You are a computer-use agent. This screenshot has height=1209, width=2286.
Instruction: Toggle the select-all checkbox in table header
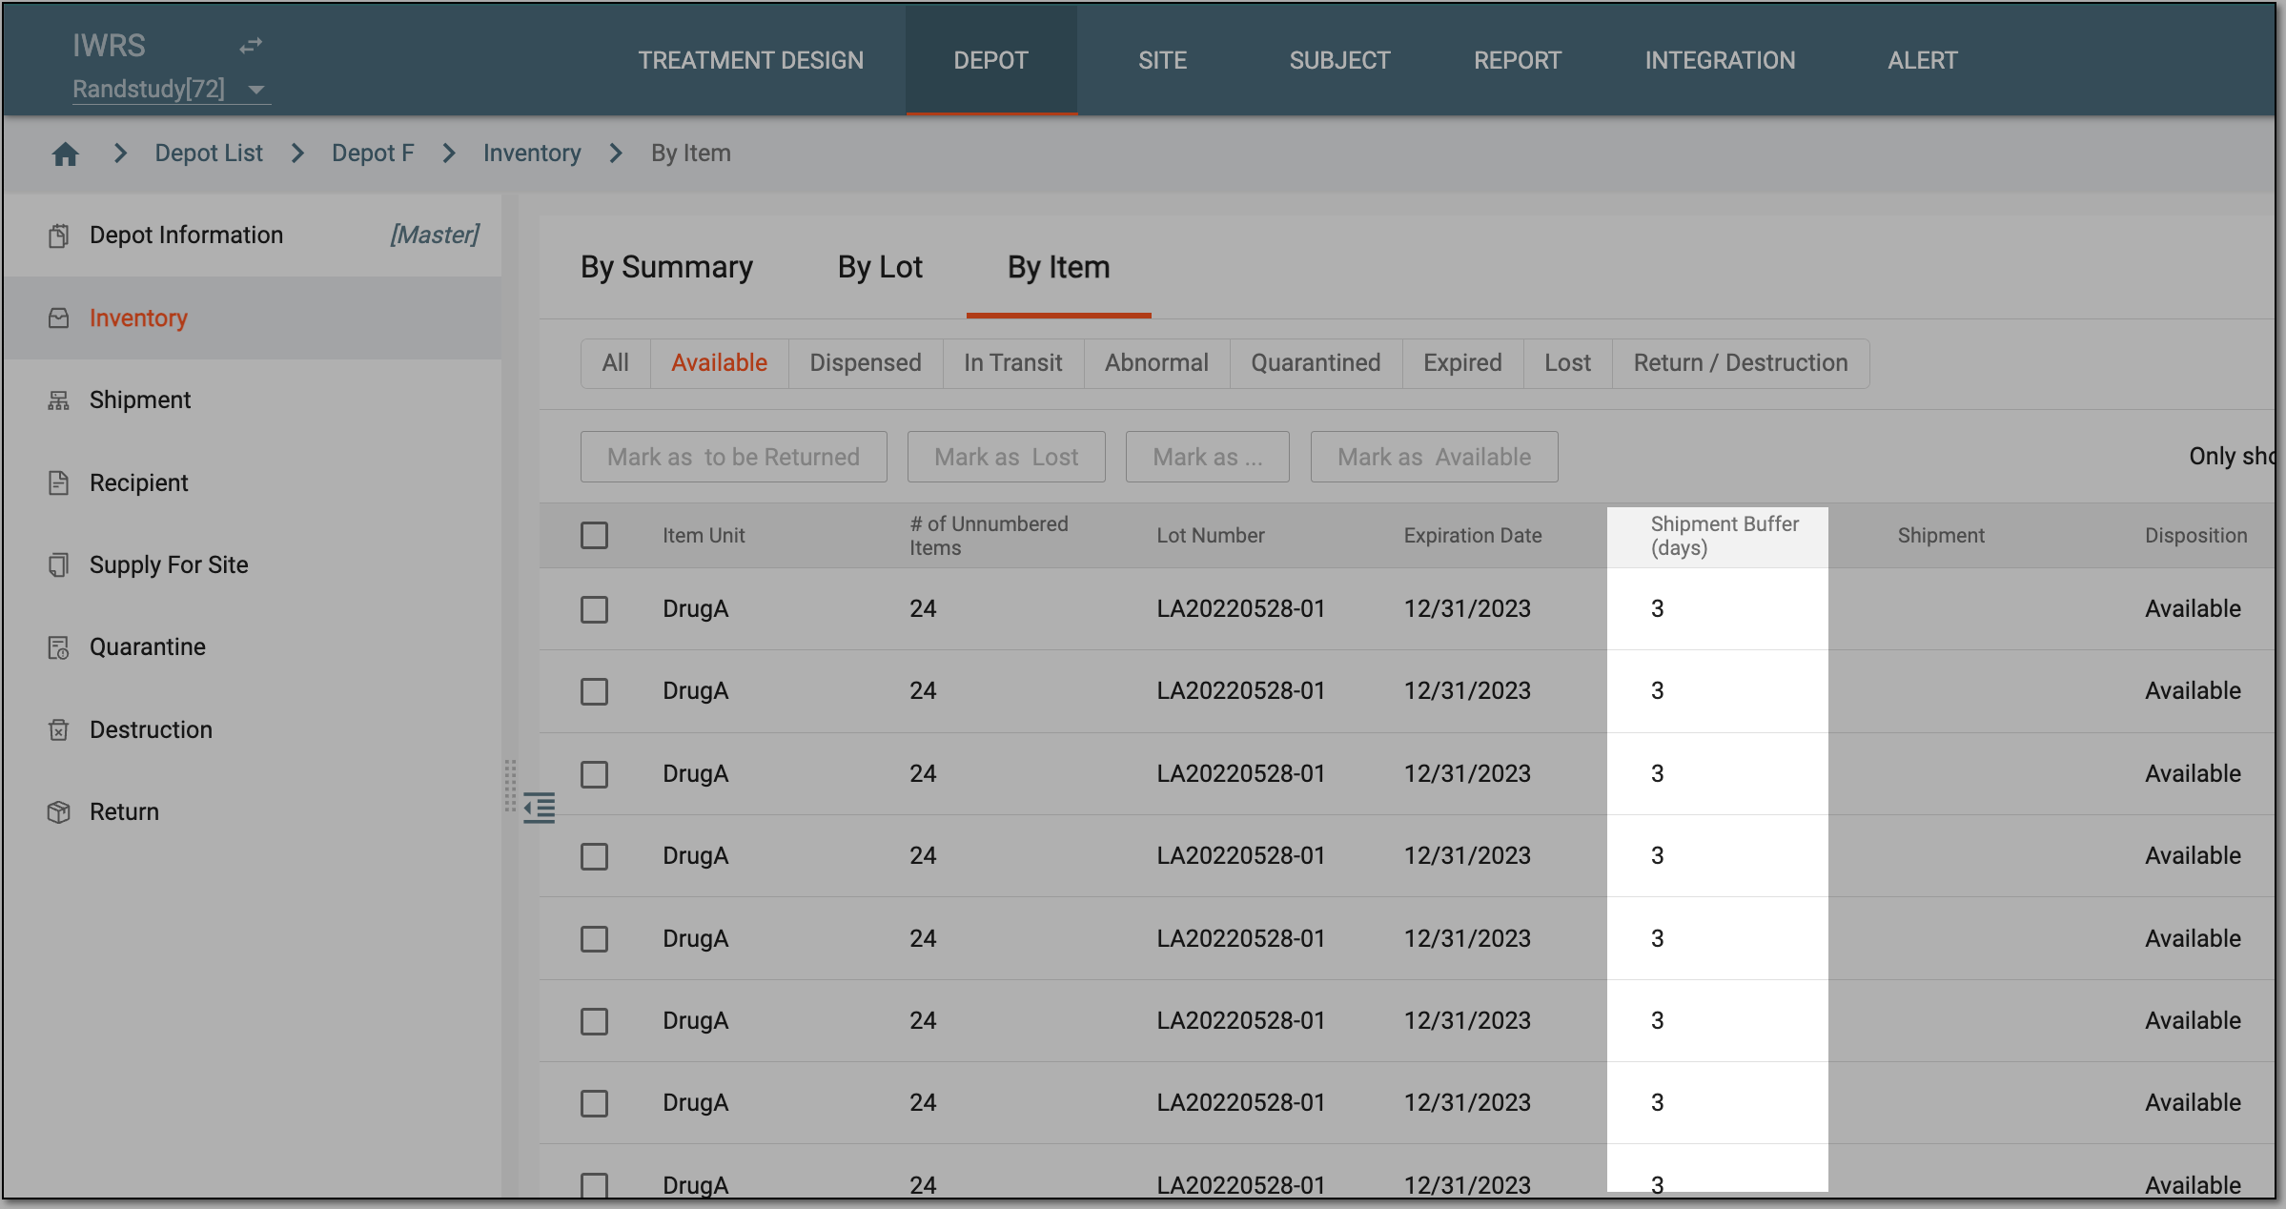[x=595, y=535]
